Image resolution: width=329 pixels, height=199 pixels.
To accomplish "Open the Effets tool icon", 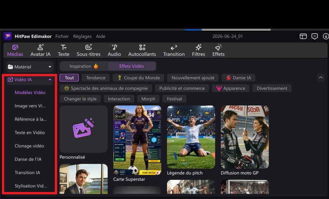I will pyautogui.click(x=218, y=47).
